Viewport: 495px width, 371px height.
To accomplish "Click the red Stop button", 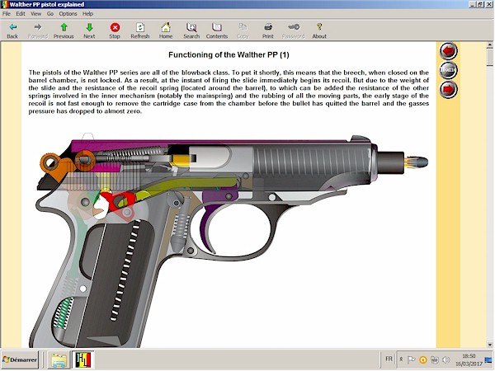I will tap(115, 31).
